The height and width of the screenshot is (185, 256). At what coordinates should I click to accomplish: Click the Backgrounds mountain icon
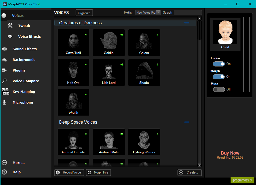pyautogui.click(x=4, y=60)
